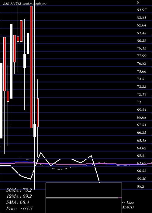Screen dimensions: 152x213
Task: Click the 59.36 price axis label
Action: pyautogui.click(x=142, y=179)
